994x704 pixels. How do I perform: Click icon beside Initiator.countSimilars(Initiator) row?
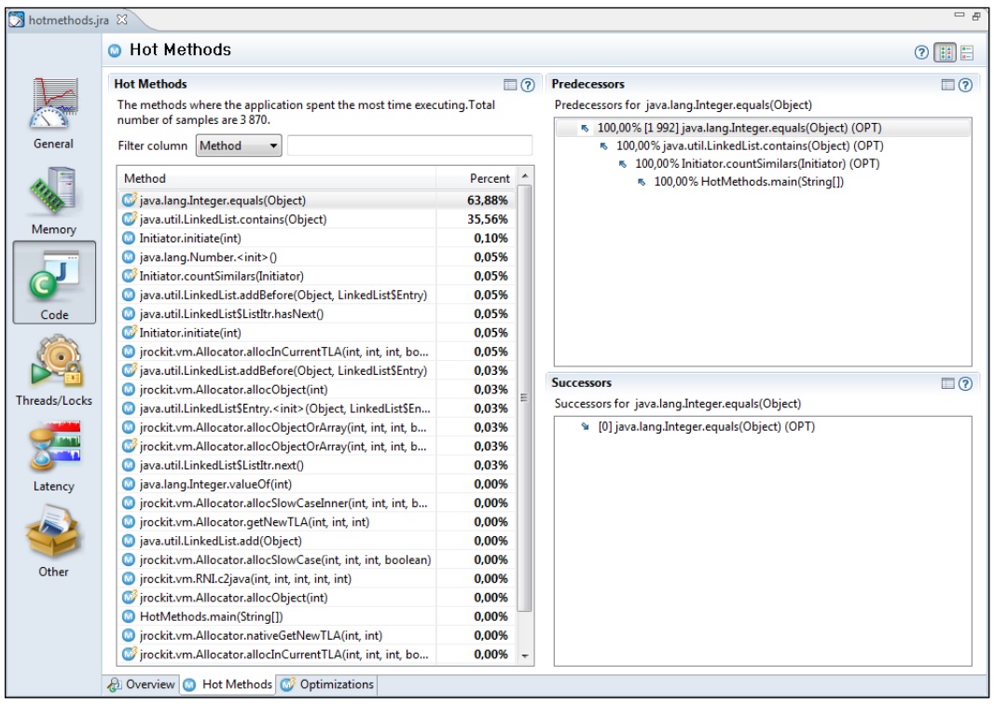130,276
